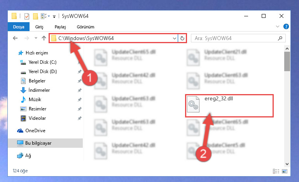The width and height of the screenshot is (299, 182).
Task: Refresh the SysWOW64 folder view
Action: pos(182,38)
